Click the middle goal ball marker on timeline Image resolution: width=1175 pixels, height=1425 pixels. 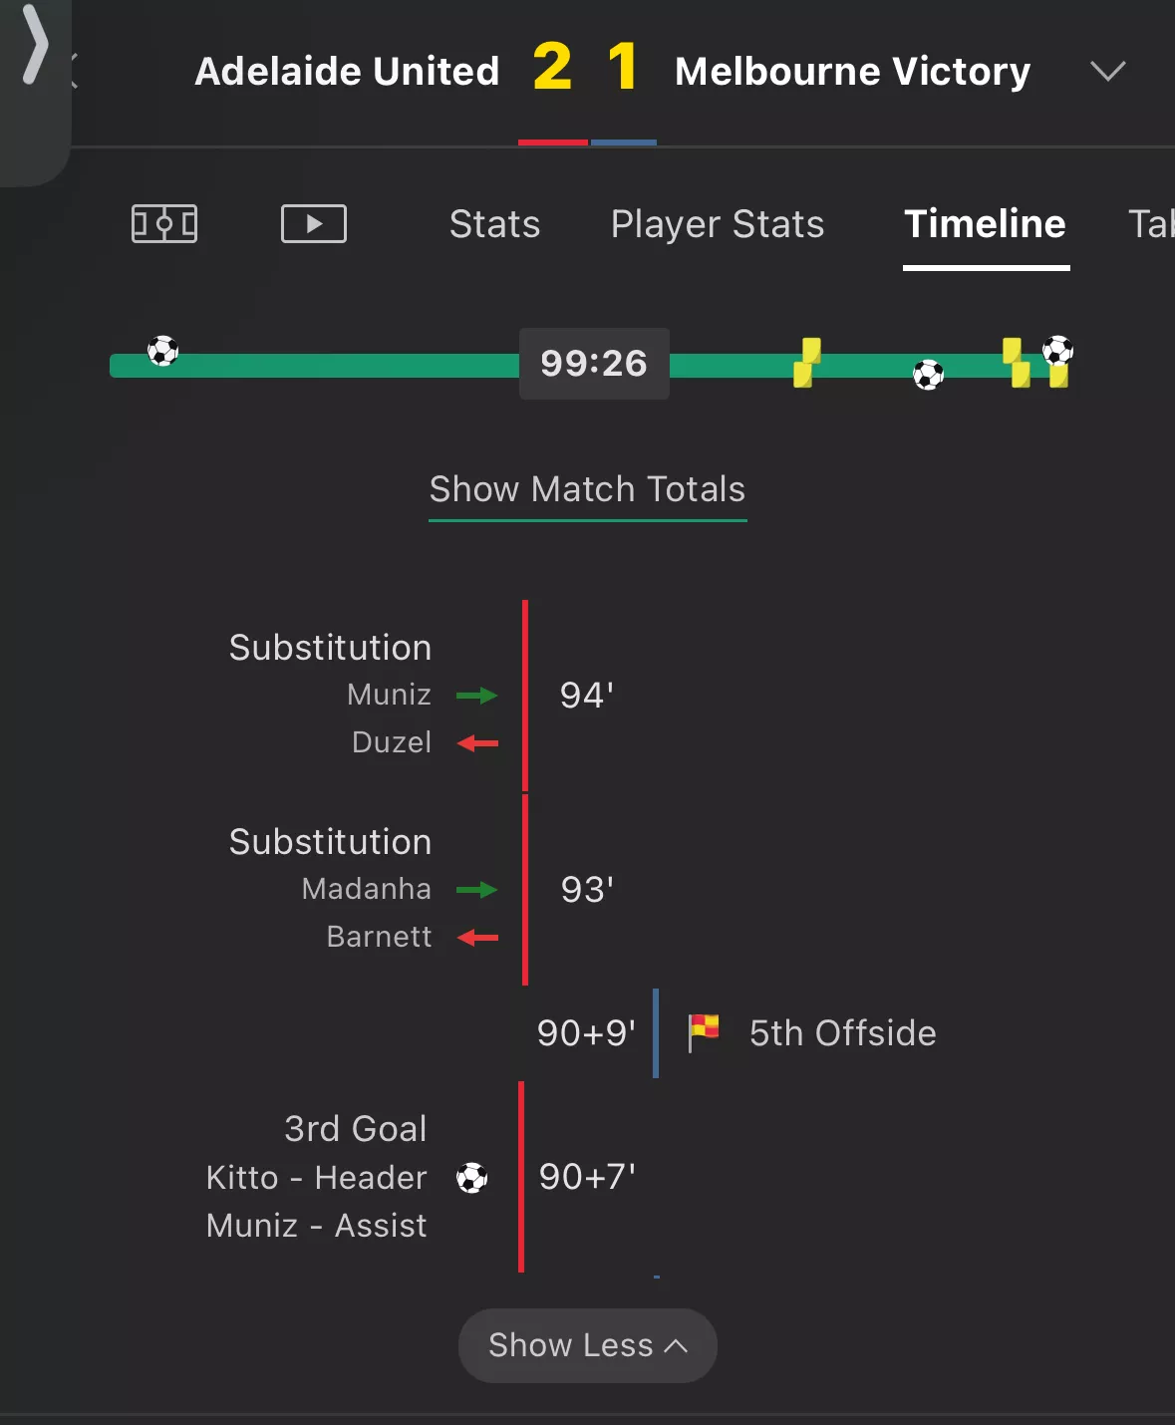coord(929,375)
